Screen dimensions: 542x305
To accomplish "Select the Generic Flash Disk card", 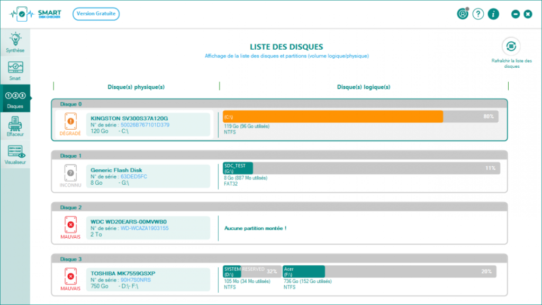I will point(148,176).
